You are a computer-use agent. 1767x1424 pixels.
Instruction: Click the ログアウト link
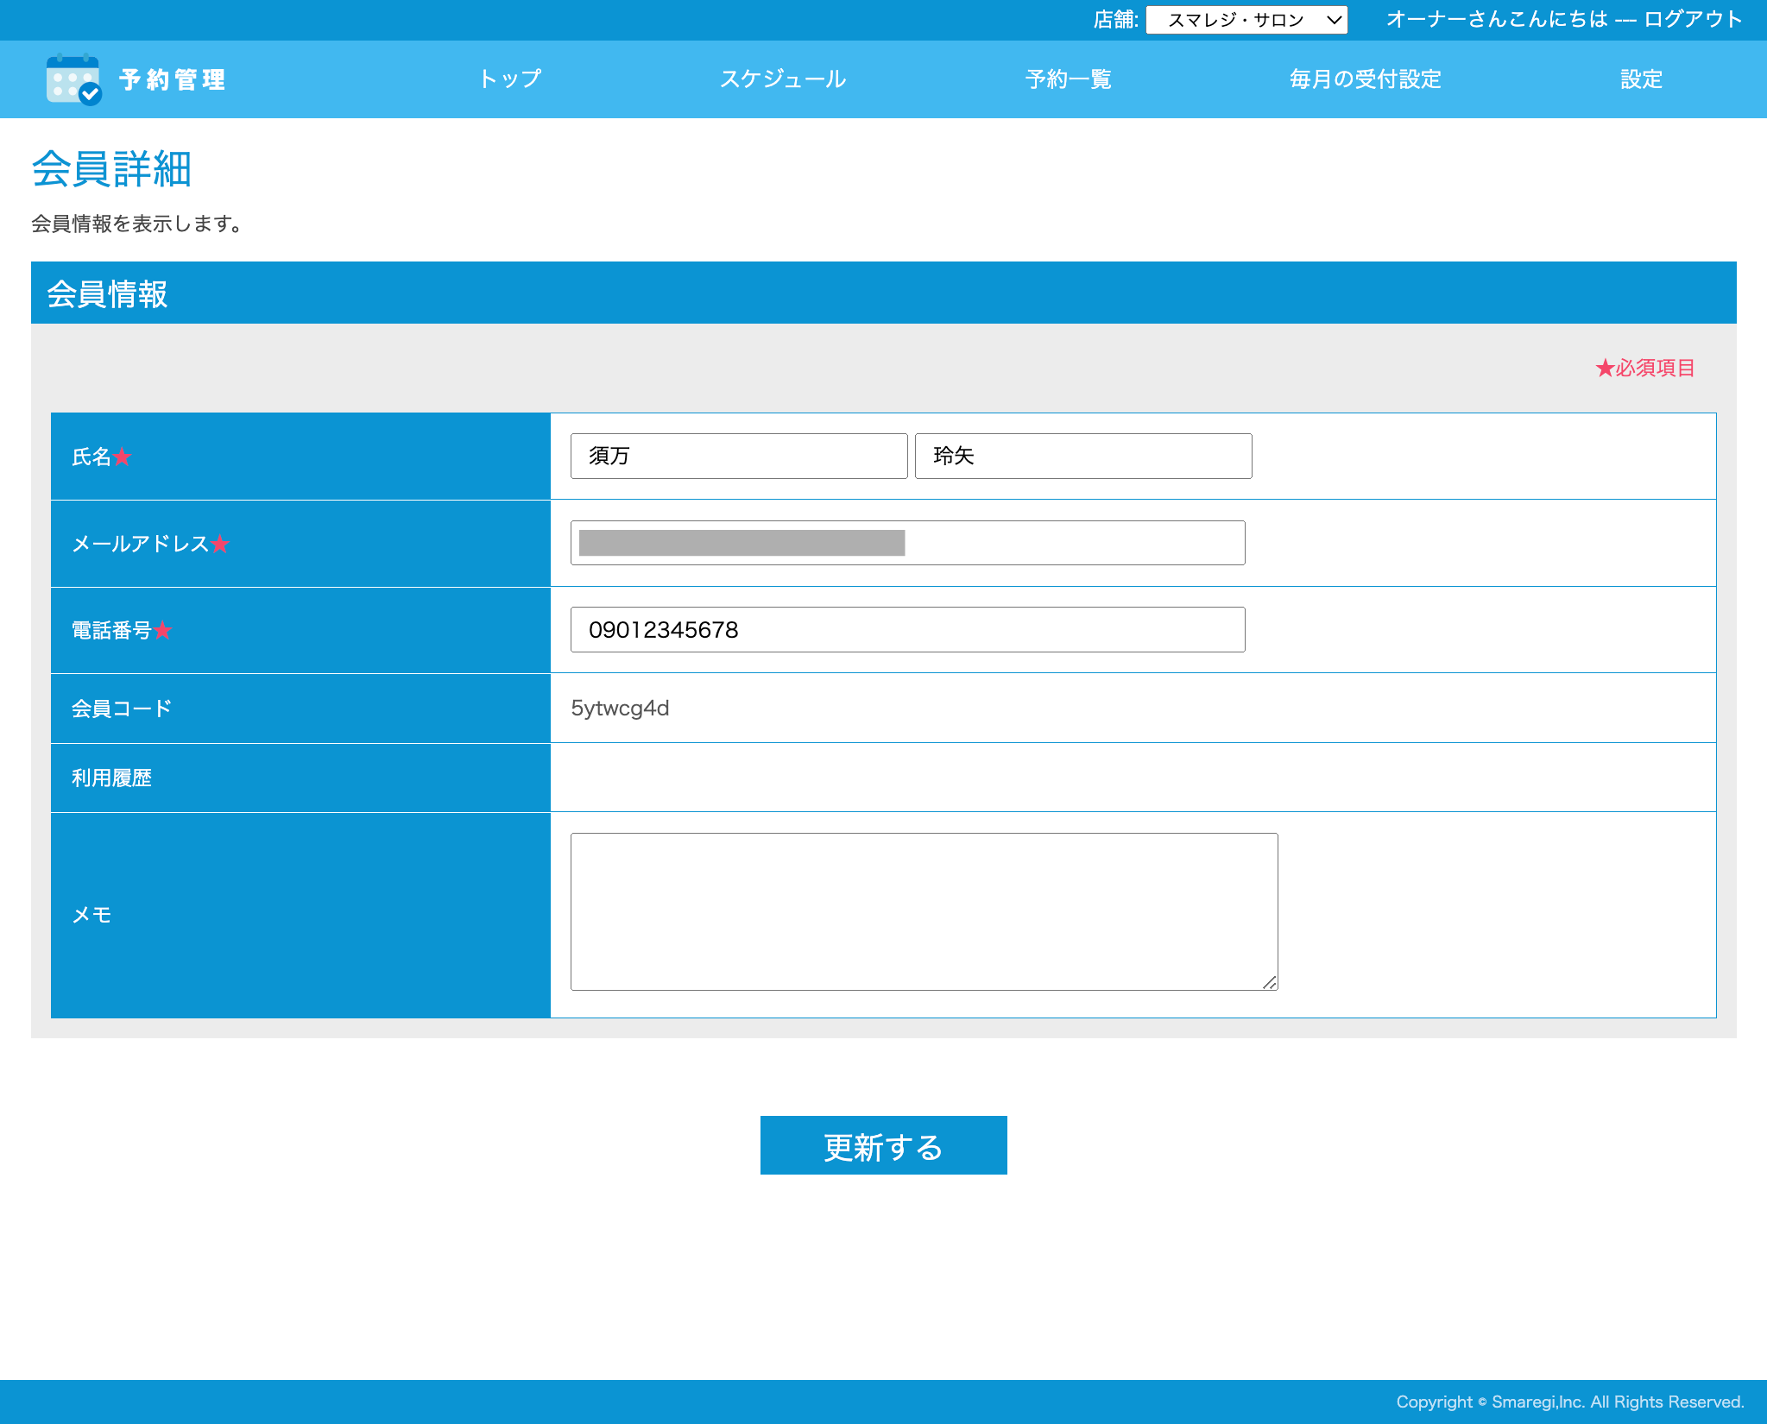tap(1693, 19)
